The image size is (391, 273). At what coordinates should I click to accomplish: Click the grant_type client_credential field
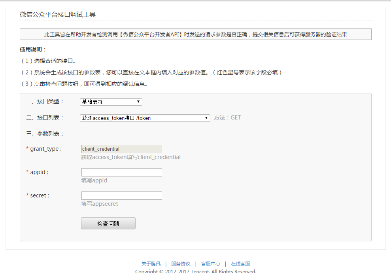coord(121,149)
